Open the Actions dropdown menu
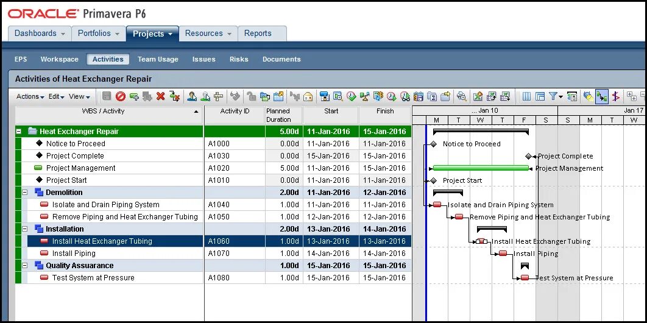The height and width of the screenshot is (323, 647). coord(30,96)
